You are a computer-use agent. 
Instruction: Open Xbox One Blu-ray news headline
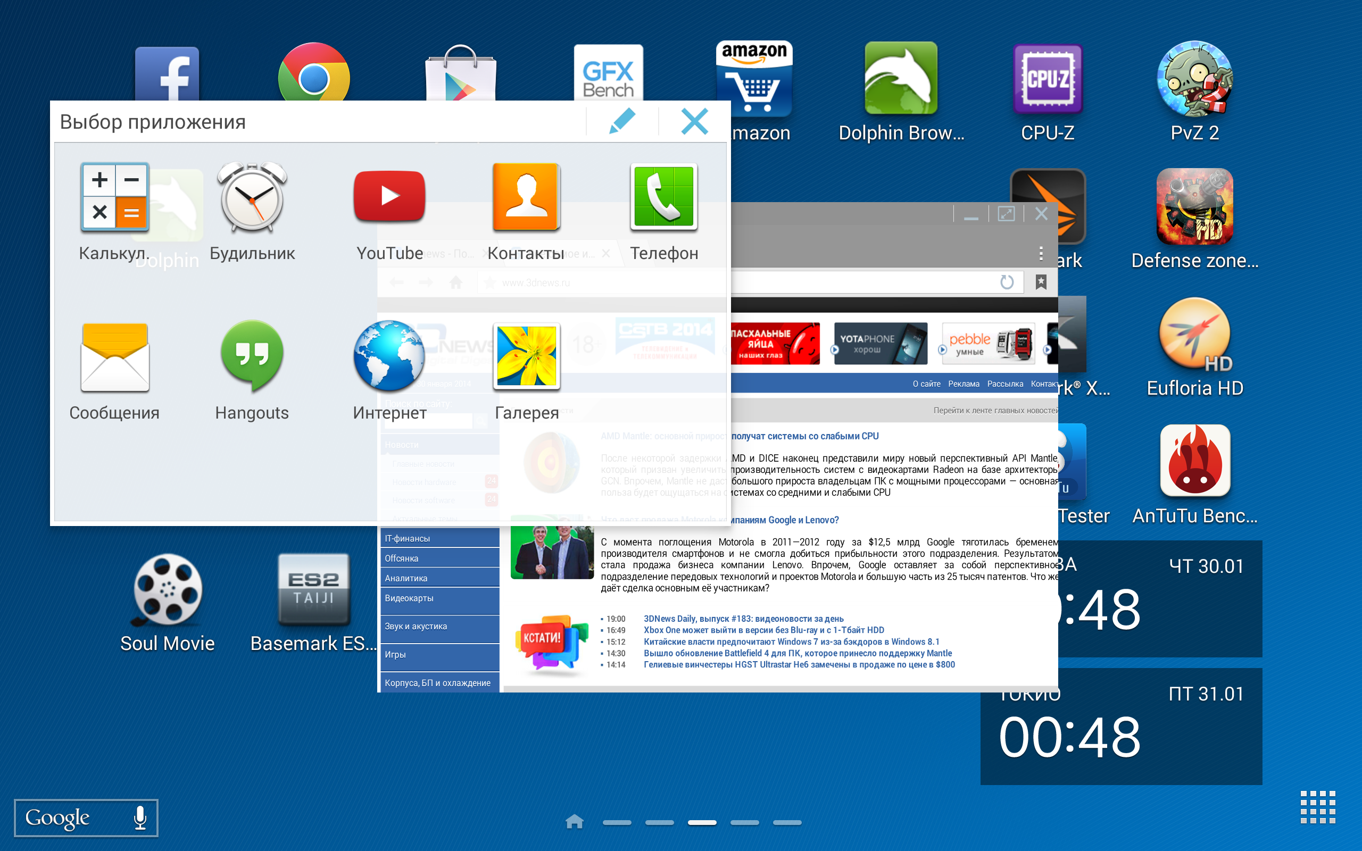pyautogui.click(x=764, y=630)
